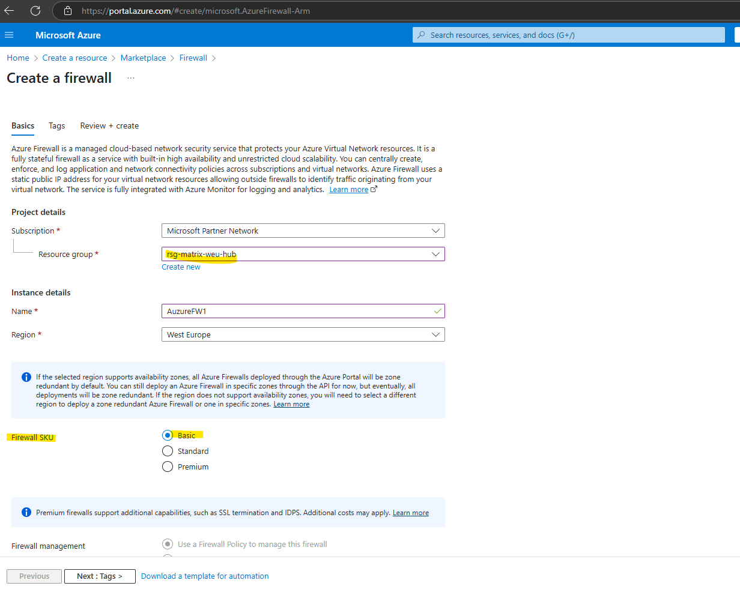
Task: Open the Resource group dropdown
Action: (x=303, y=254)
